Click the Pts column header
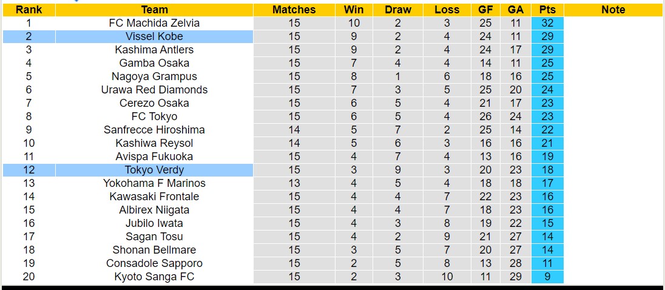The image size is (665, 290). coord(547,10)
